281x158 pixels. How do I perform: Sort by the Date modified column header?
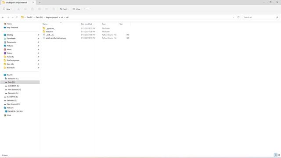[x=86, y=24]
